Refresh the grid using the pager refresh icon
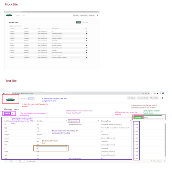 [164, 161]
